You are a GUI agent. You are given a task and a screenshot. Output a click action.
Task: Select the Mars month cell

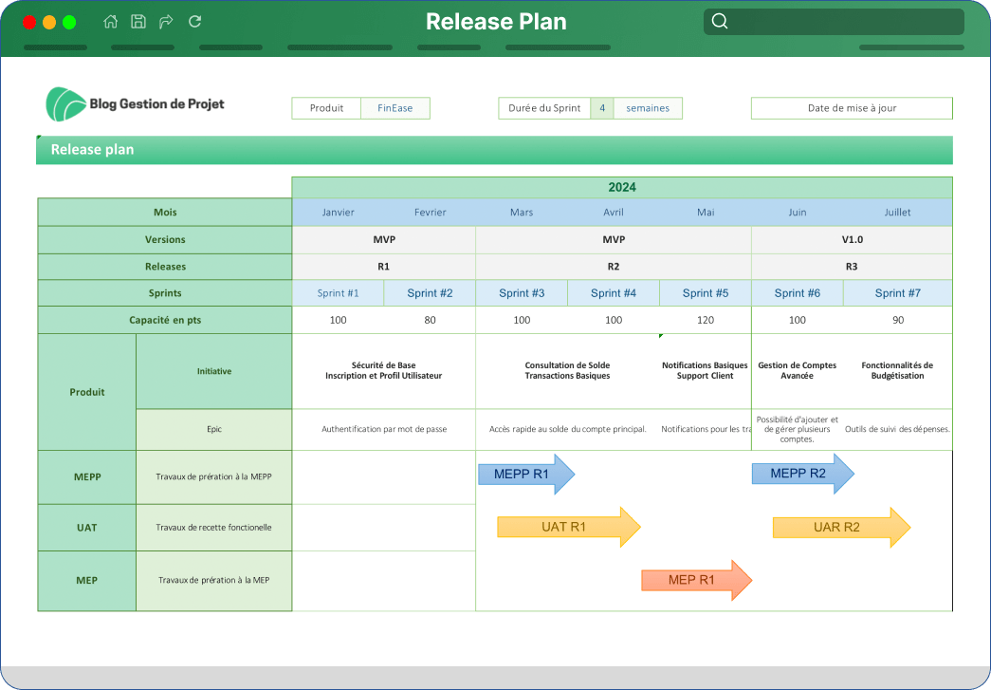click(522, 213)
